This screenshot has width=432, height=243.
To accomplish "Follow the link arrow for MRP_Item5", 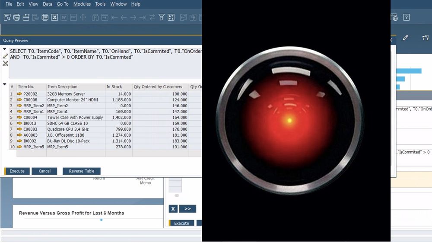I will click(x=19, y=147).
